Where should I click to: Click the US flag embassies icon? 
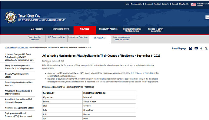(x=194, y=5)
